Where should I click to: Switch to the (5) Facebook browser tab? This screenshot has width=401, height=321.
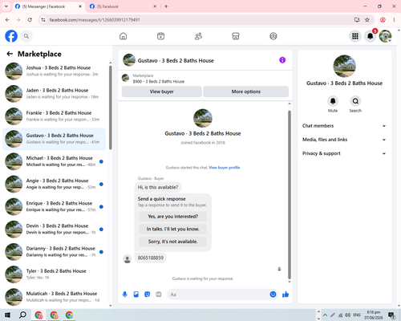click(123, 6)
